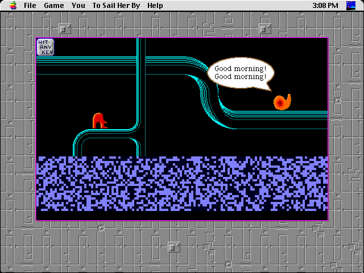This screenshot has height=273, width=364.
Task: Click the Good morning speech bubble
Action: [241, 73]
